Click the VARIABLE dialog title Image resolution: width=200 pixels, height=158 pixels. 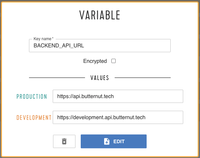tap(100, 15)
